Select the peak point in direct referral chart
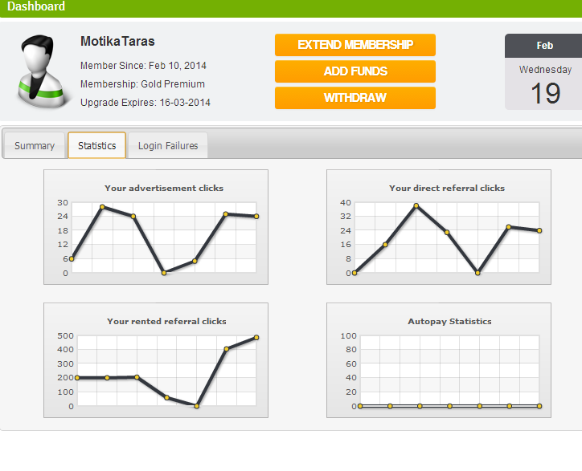This screenshot has height=471, width=582. 416,205
